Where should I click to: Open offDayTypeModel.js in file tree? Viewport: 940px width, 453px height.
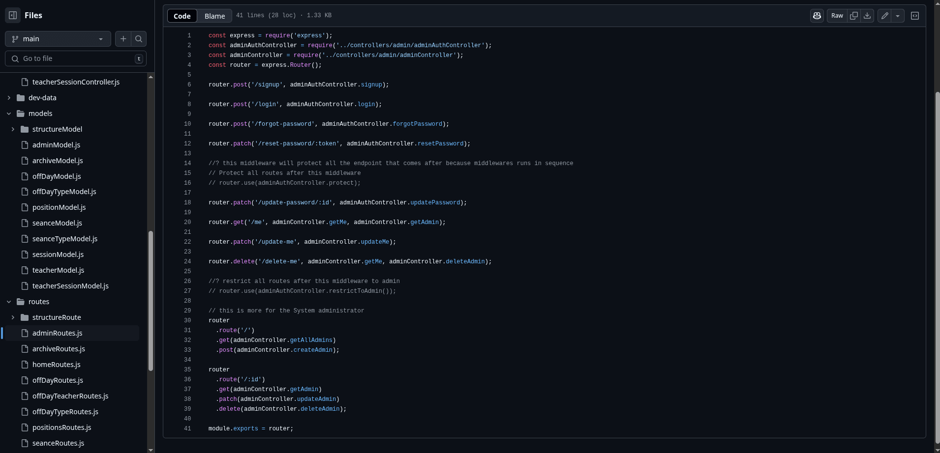[x=64, y=192]
